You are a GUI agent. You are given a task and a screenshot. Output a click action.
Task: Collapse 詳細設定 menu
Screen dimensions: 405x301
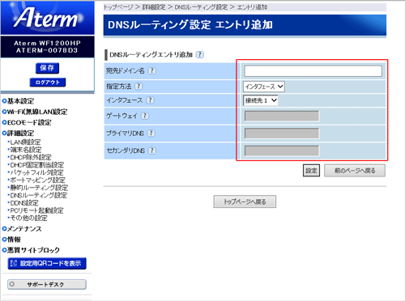pyautogui.click(x=18, y=133)
